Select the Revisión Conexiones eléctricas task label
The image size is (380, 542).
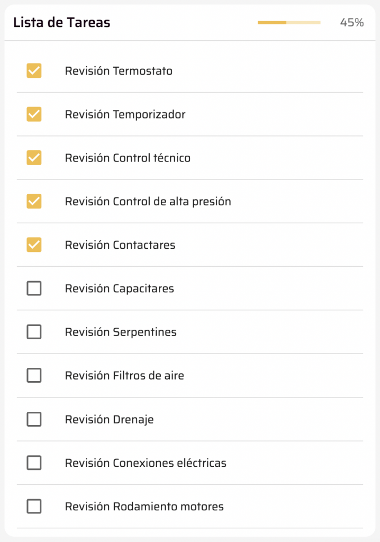pos(146,463)
